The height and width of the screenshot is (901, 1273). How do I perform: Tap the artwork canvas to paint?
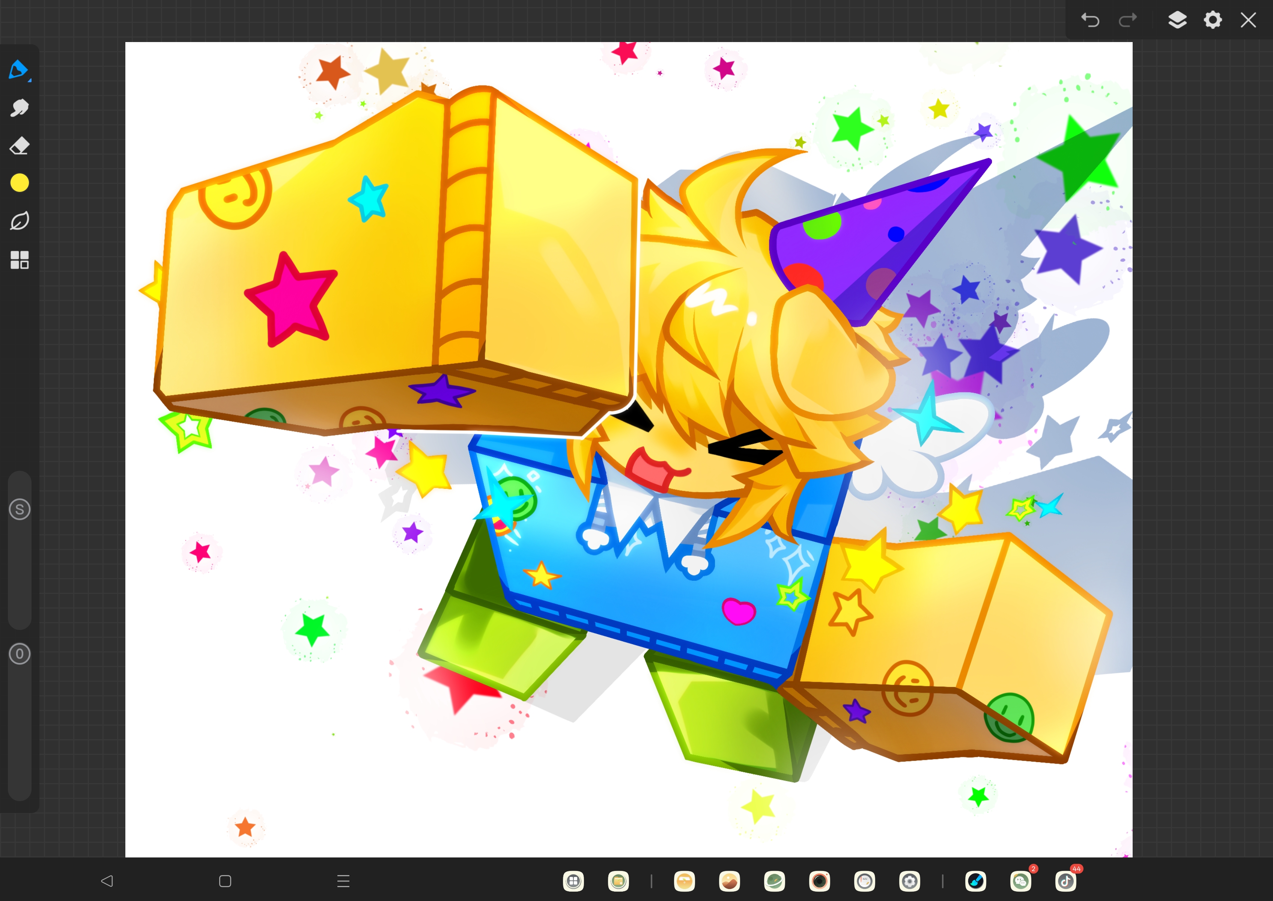pos(629,449)
